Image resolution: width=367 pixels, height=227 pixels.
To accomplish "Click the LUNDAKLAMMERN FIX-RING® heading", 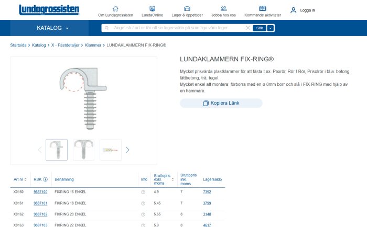I will [226, 59].
